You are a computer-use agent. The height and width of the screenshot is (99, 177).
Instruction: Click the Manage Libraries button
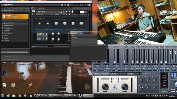[8, 10]
